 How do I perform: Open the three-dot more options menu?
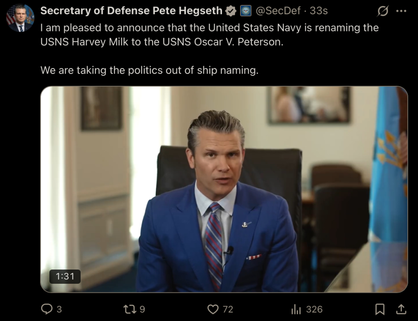click(x=401, y=11)
